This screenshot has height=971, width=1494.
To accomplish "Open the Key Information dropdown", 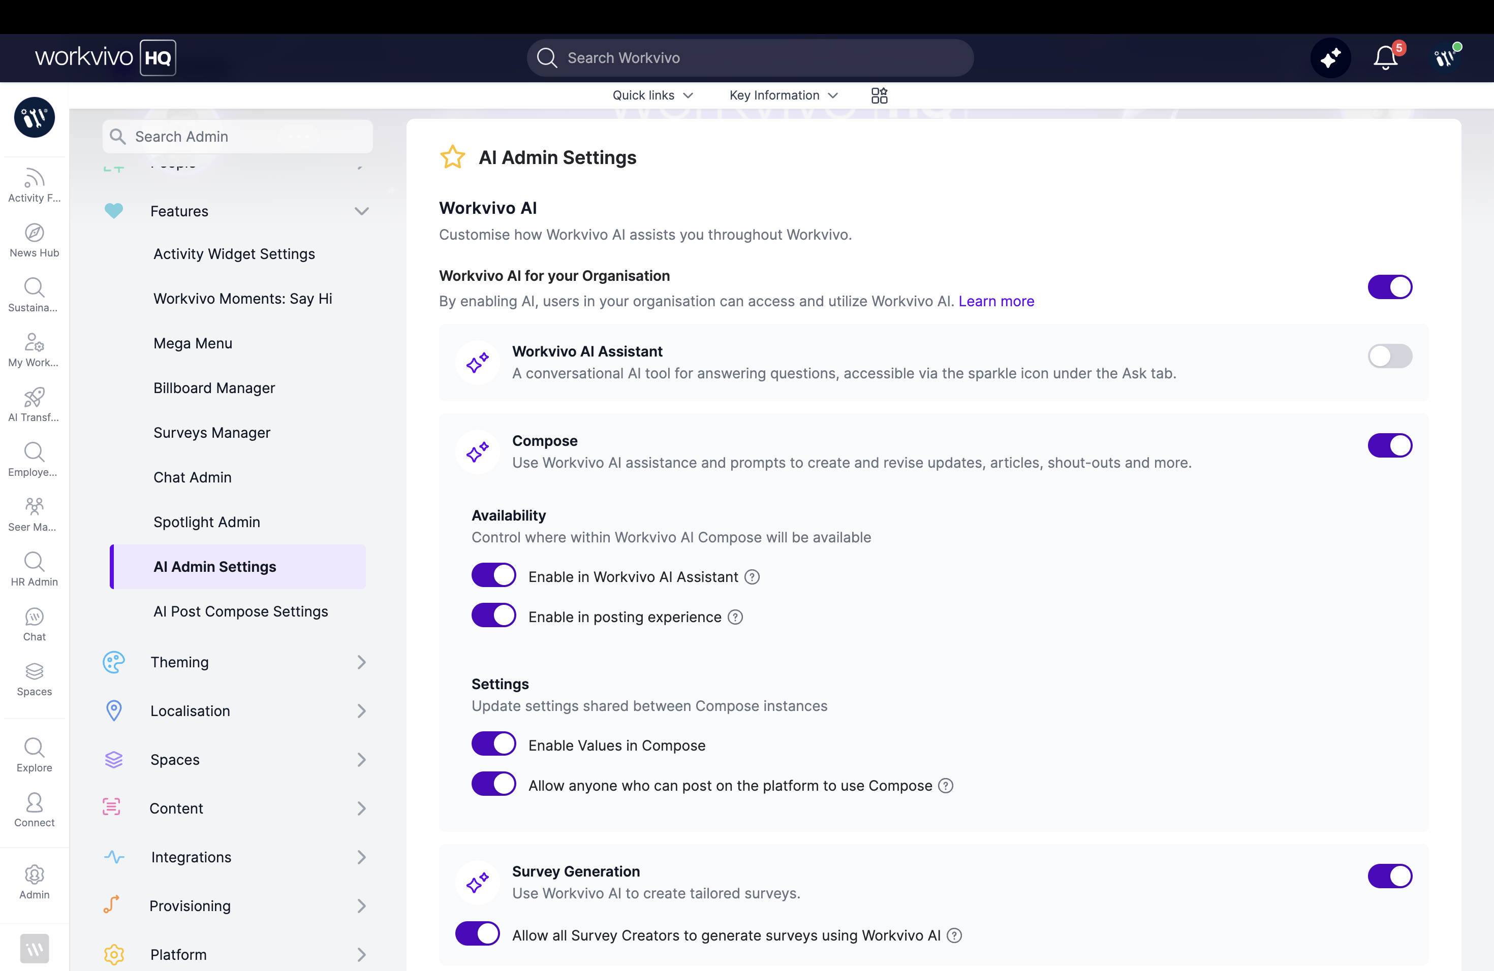I will pos(784,95).
